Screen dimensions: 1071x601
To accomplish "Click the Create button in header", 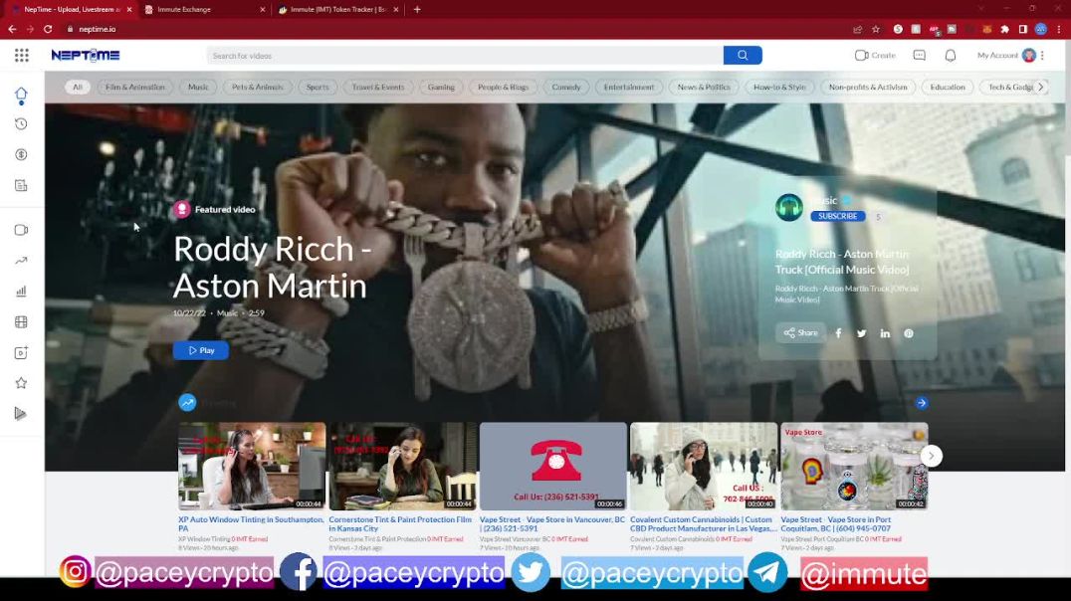I will coord(875,56).
